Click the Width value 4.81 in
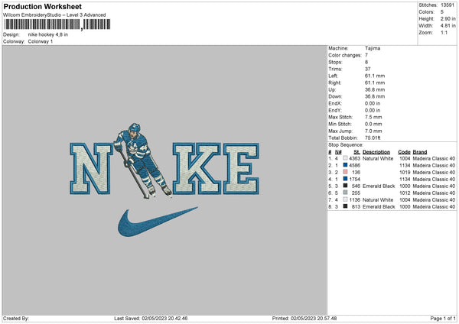The height and width of the screenshot is (324, 459). (x=448, y=26)
